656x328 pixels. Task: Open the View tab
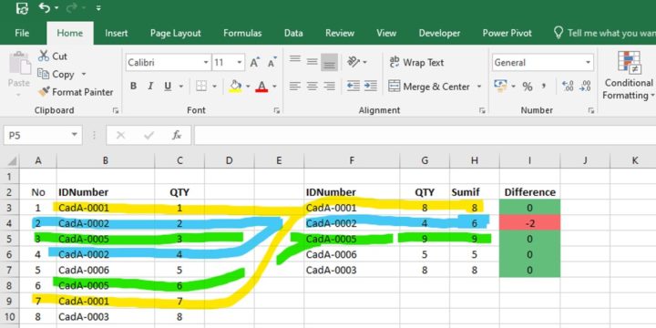(386, 33)
